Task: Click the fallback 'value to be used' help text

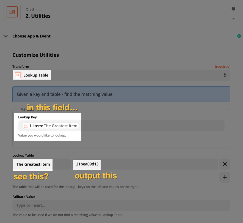Action: 68,215
